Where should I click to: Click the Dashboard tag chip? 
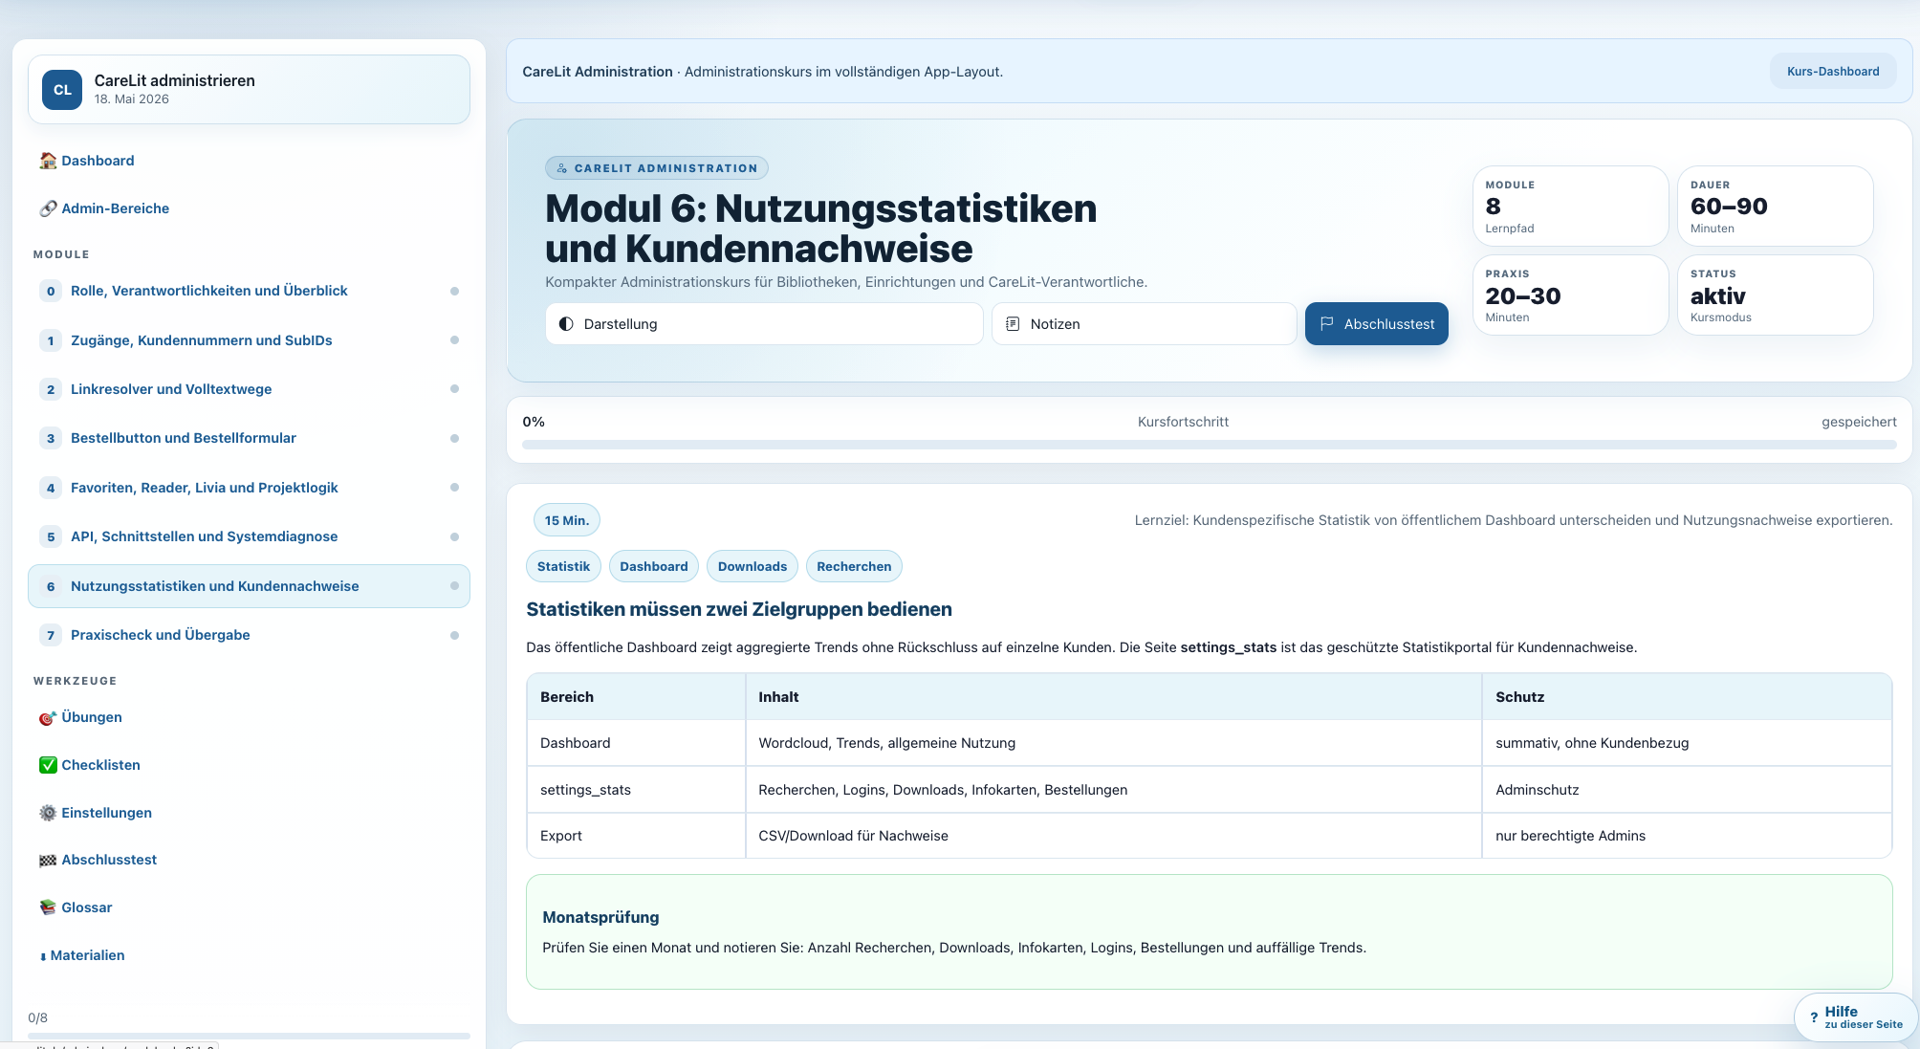click(654, 566)
